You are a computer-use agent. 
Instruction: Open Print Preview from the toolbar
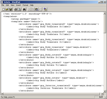(x=19, y=9)
